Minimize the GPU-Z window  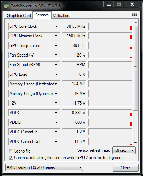click(x=109, y=5)
